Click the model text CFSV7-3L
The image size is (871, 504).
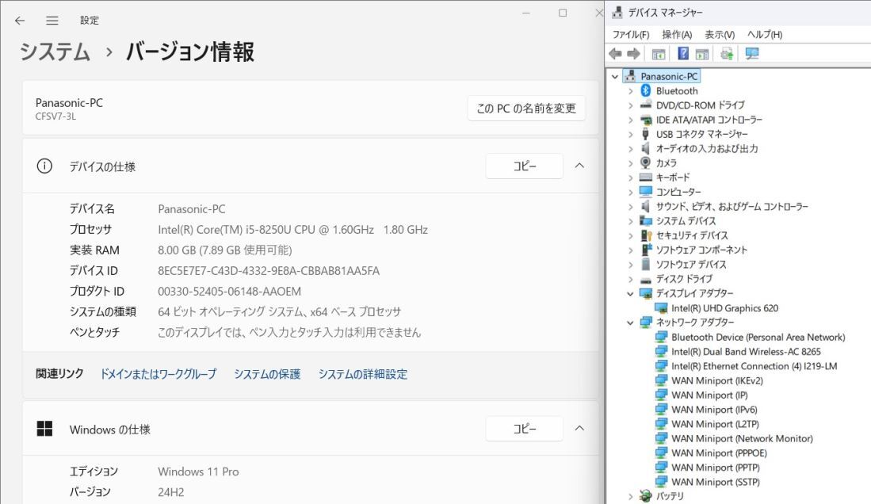tap(55, 116)
